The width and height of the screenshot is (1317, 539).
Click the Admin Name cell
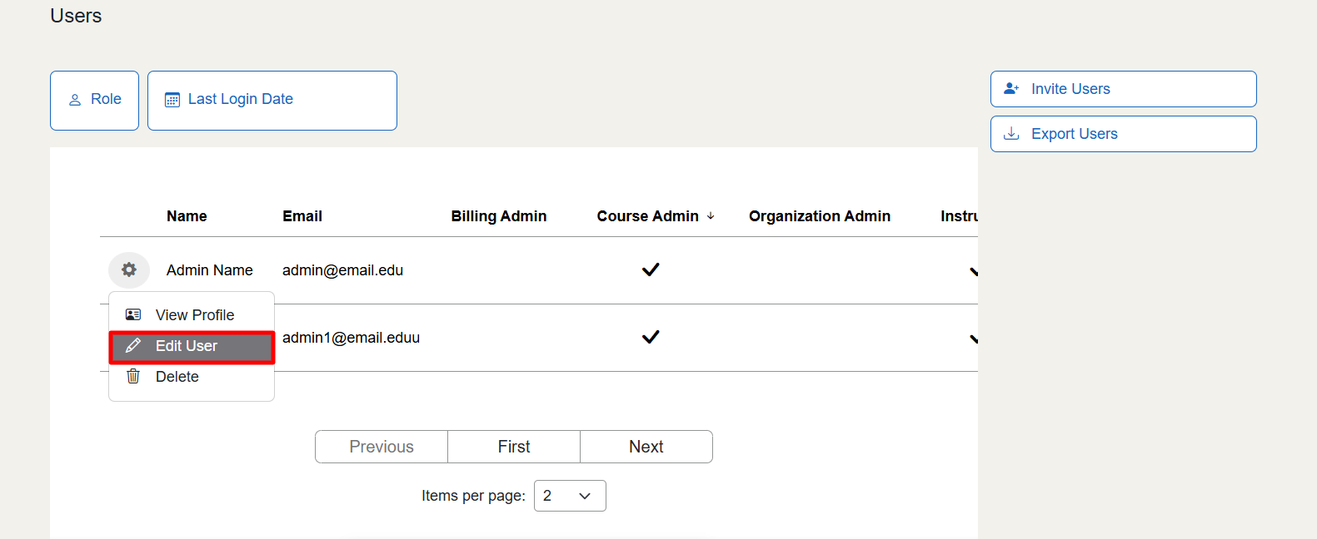(x=210, y=270)
